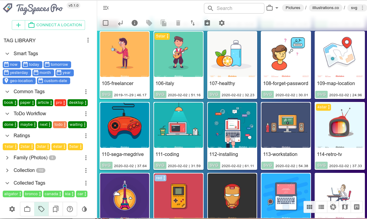Open Ratings group options menu
Screen dimensions: 367x219
click(86, 136)
